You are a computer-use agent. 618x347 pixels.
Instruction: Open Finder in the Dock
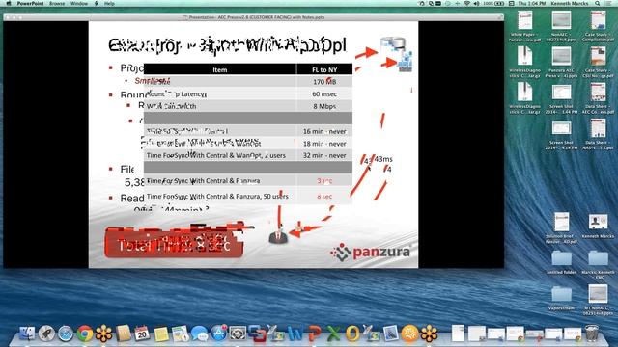[27, 334]
